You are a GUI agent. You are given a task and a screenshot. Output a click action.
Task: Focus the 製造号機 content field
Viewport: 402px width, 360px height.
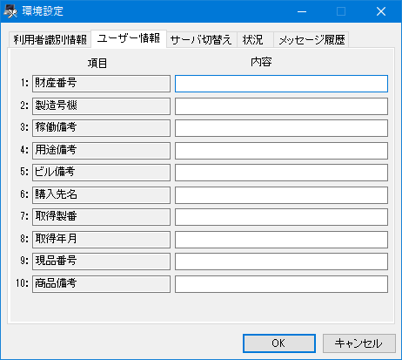pyautogui.click(x=281, y=106)
